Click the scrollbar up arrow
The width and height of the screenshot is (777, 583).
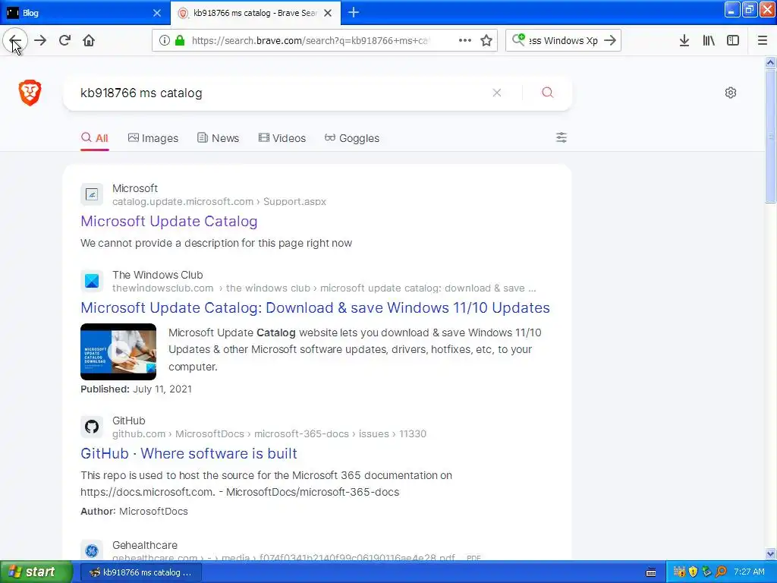click(x=770, y=62)
